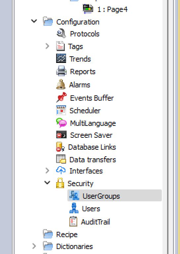Select the AuditTrail entry

click(x=95, y=222)
